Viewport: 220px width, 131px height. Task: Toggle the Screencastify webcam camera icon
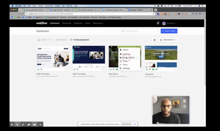(x=35, y=125)
